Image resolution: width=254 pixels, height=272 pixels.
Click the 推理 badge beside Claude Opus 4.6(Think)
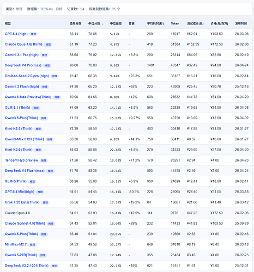pyautogui.click(x=48, y=45)
